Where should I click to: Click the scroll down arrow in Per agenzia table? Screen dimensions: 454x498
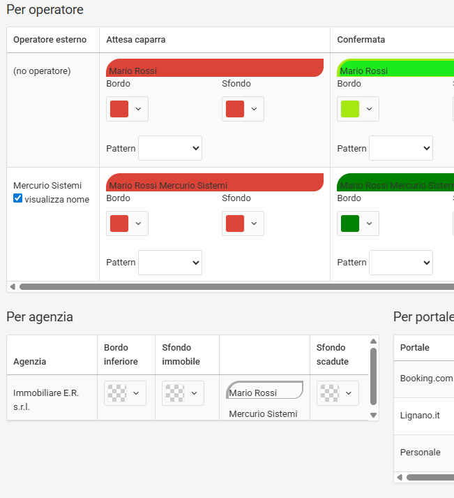point(373,415)
